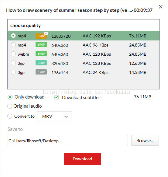
Task: Click the Browse... button
Action: [x=145, y=141]
